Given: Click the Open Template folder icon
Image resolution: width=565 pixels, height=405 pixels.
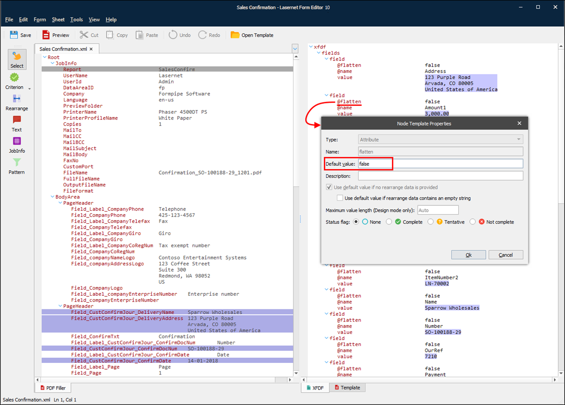Looking at the screenshot, I should tap(235, 35).
